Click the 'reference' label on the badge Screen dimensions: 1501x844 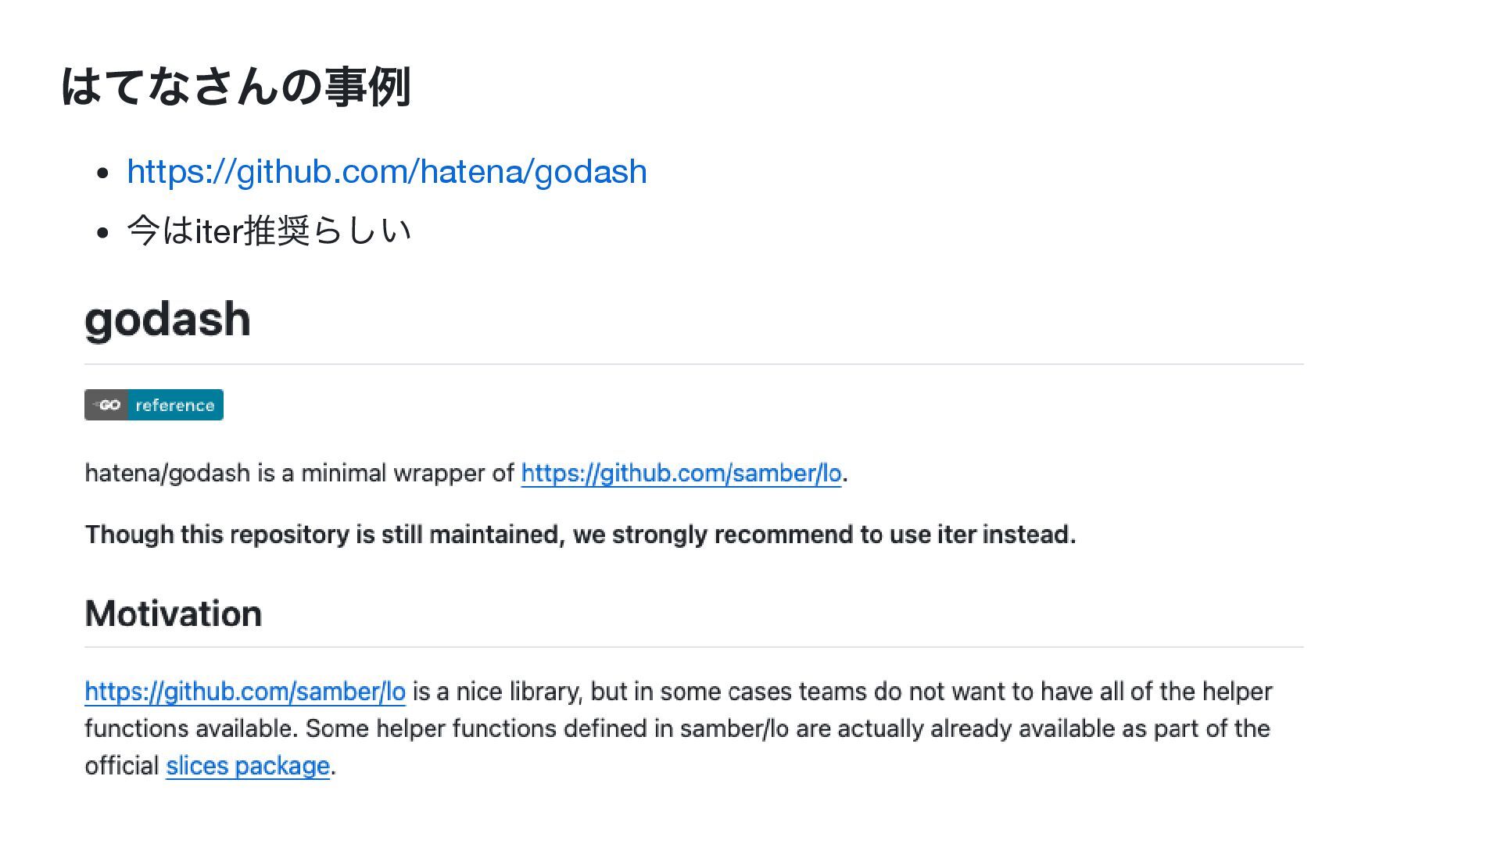tap(175, 406)
